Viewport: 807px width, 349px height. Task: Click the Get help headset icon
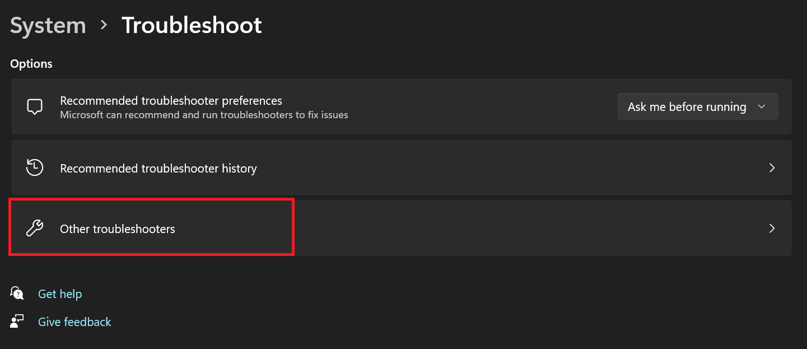pyautogui.click(x=17, y=293)
